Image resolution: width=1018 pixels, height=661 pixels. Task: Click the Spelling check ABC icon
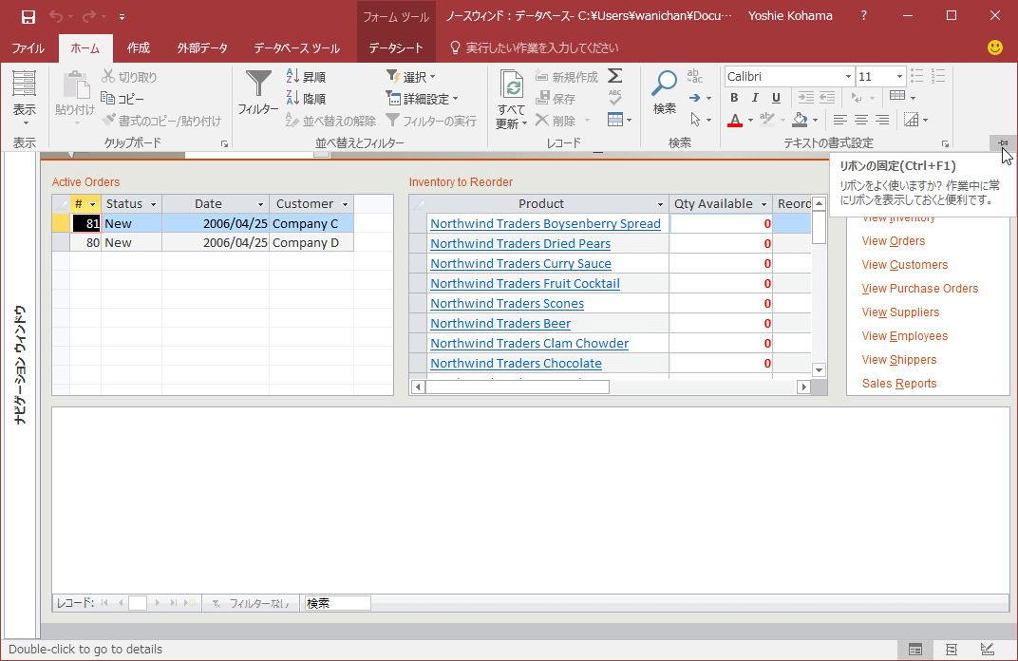(614, 98)
